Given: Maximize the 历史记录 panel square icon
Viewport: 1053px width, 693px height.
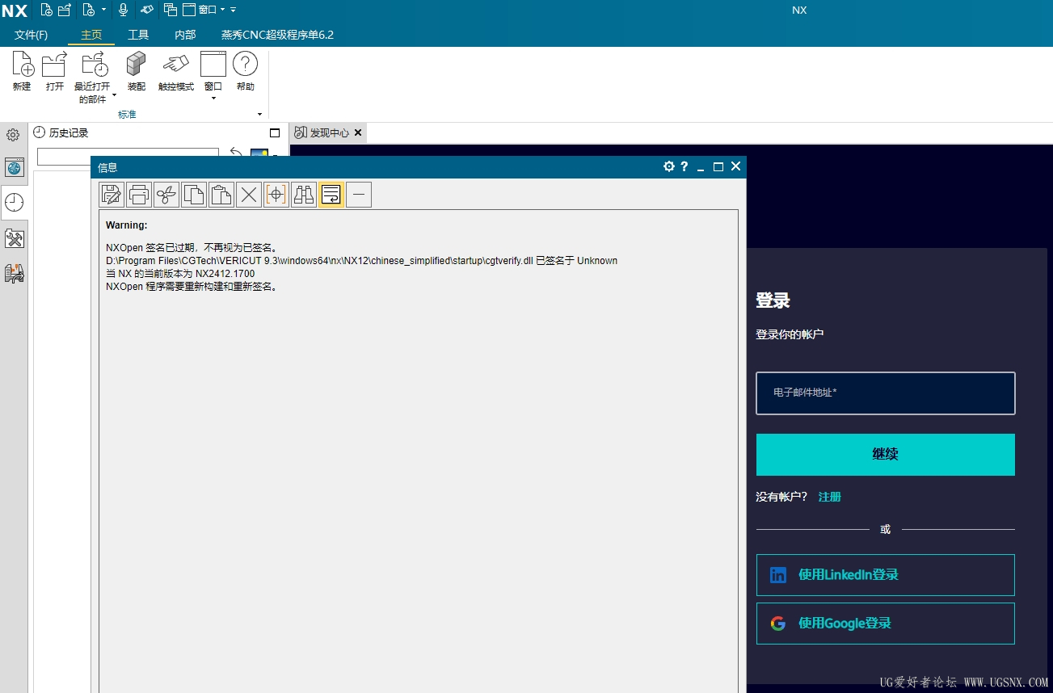Looking at the screenshot, I should pyautogui.click(x=274, y=133).
